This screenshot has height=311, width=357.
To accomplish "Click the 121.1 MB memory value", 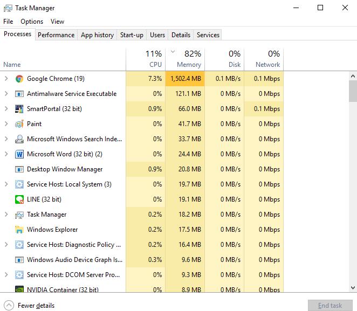I will (188, 94).
